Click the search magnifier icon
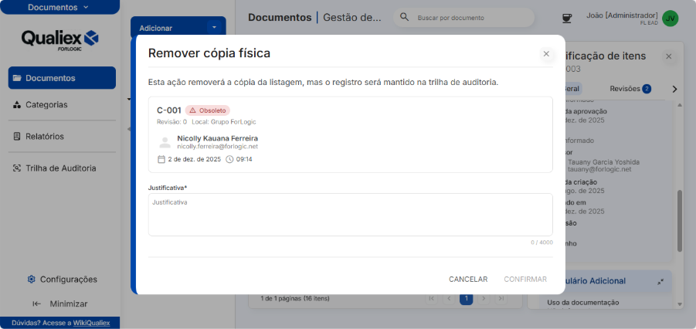 pos(404,17)
